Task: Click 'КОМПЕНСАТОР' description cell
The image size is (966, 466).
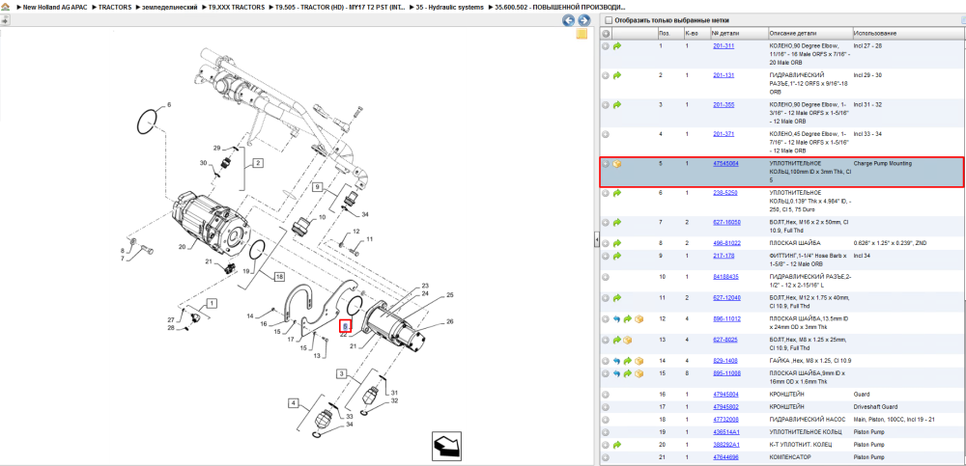Action: pyautogui.click(x=790, y=457)
